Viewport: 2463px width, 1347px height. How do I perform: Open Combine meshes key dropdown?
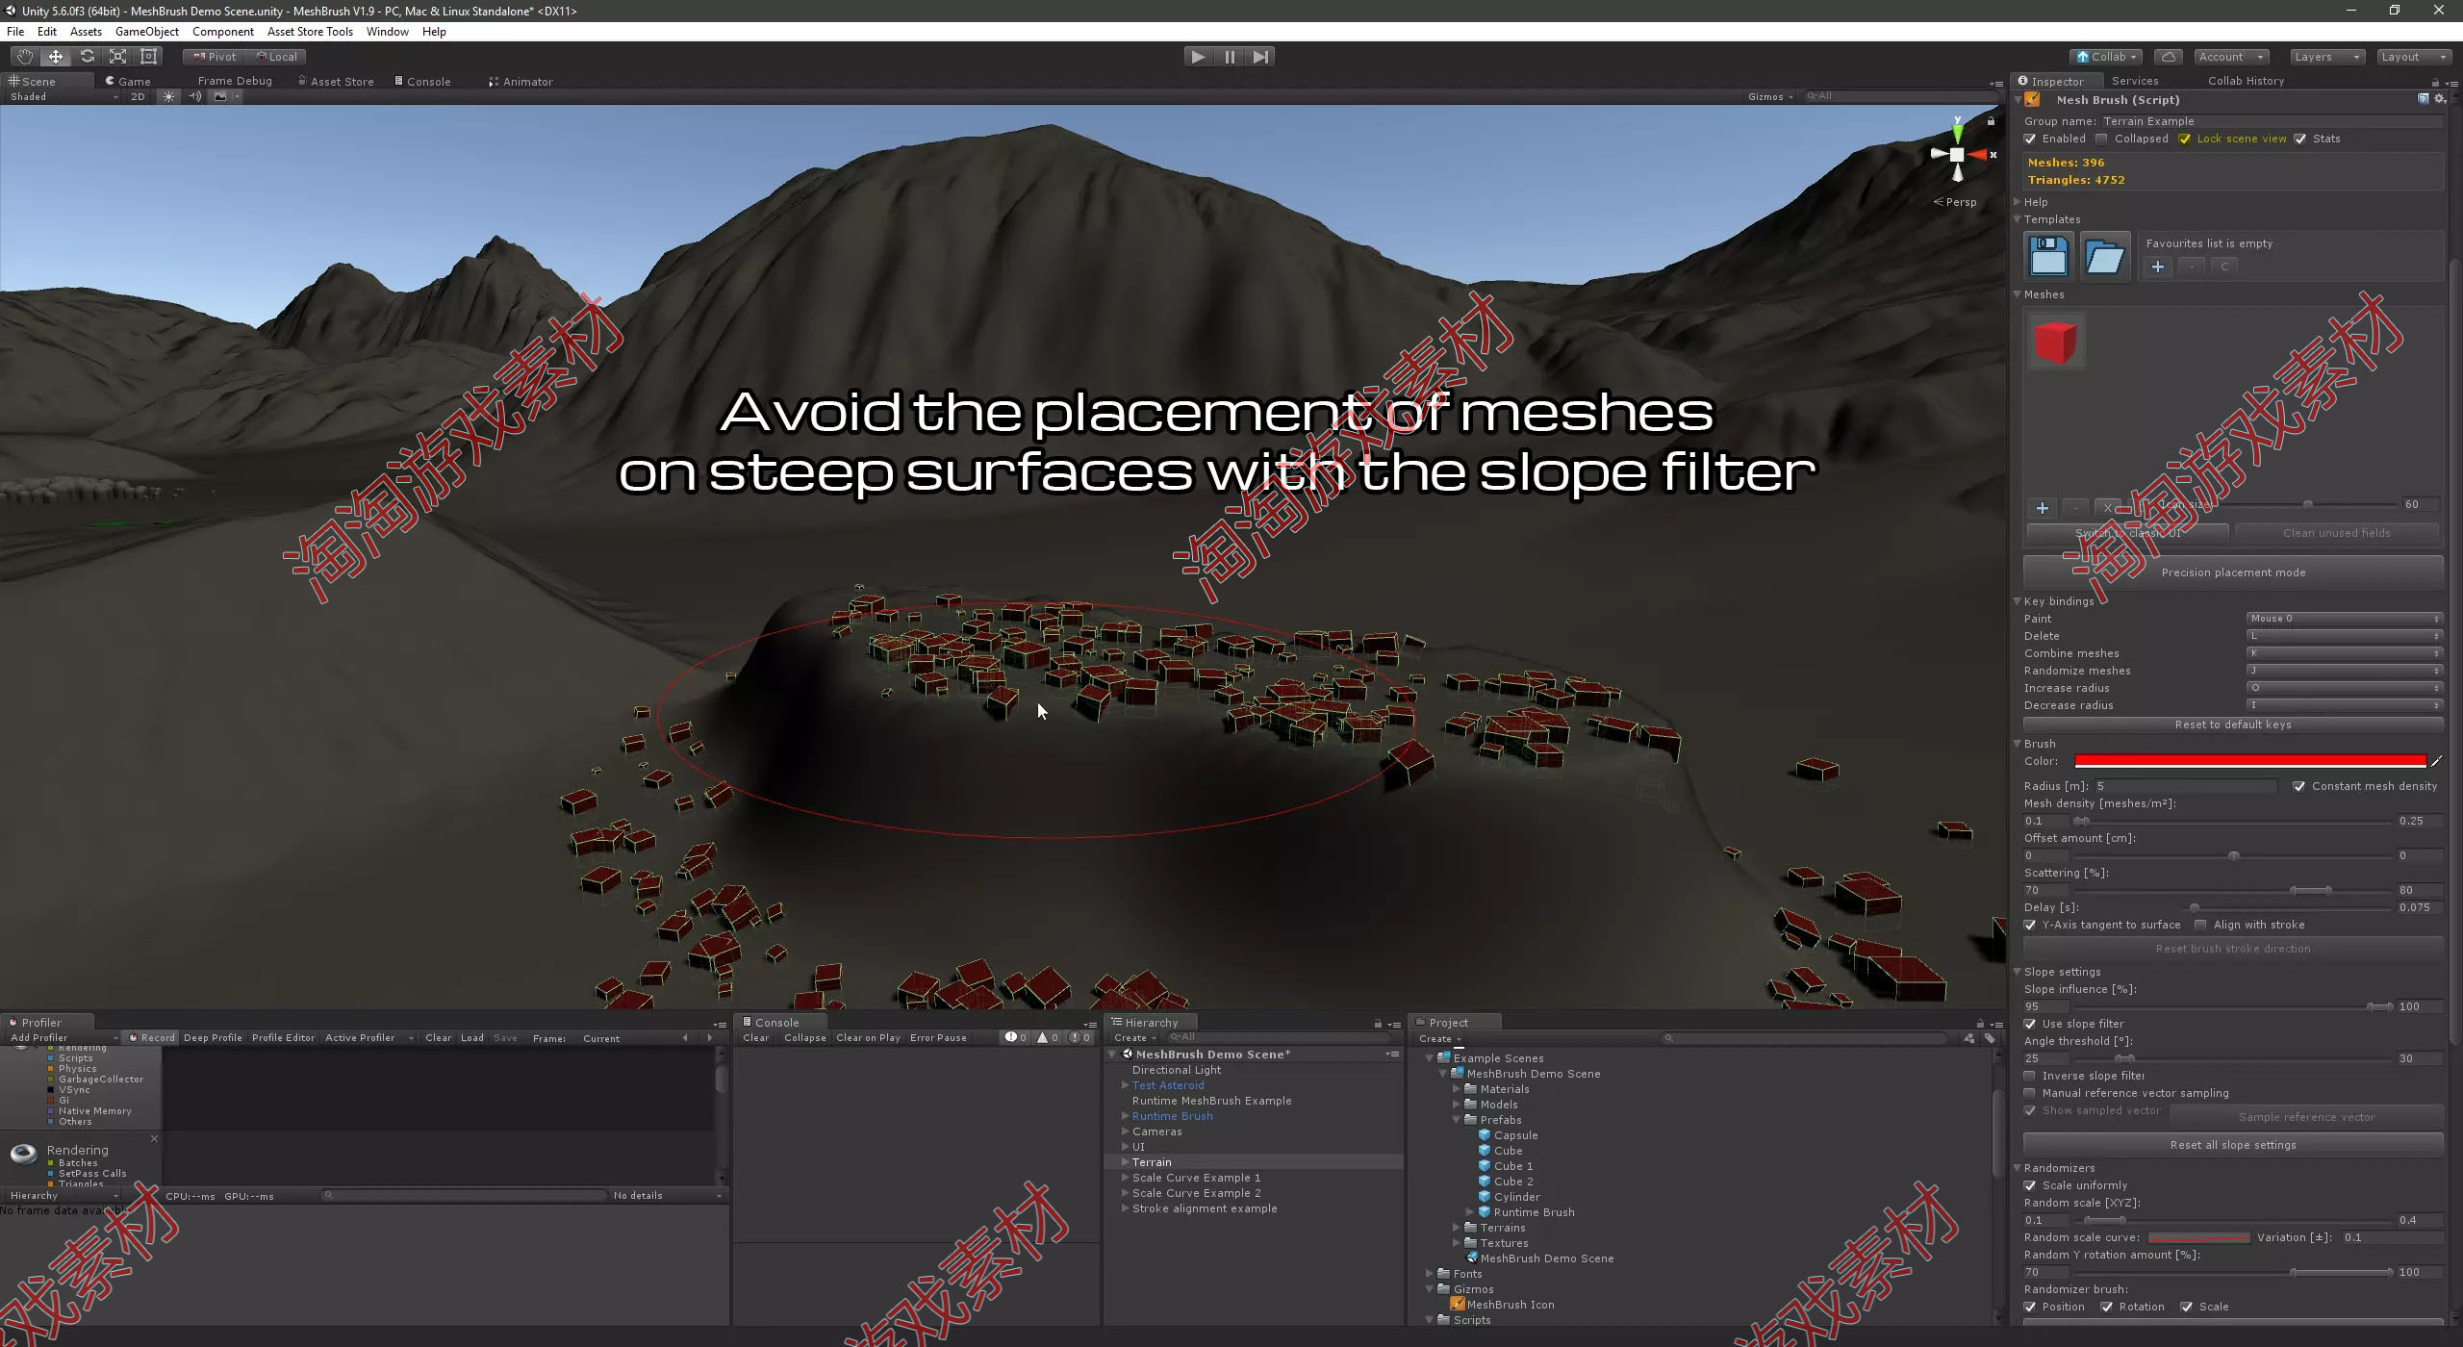coord(2345,653)
